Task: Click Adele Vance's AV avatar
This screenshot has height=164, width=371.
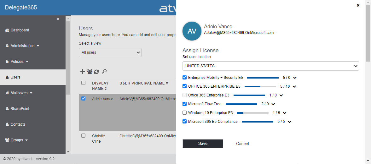Action: 192,31
